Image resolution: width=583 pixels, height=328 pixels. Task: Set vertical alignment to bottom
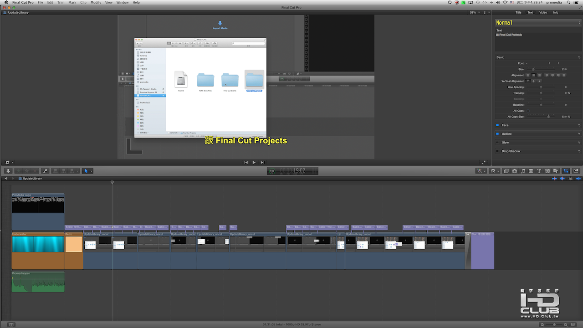point(539,81)
